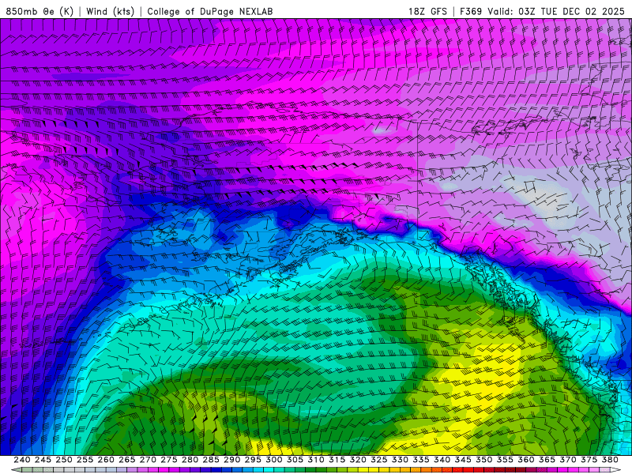Click the 250 color bar label
632x474 pixels.
pos(64,460)
